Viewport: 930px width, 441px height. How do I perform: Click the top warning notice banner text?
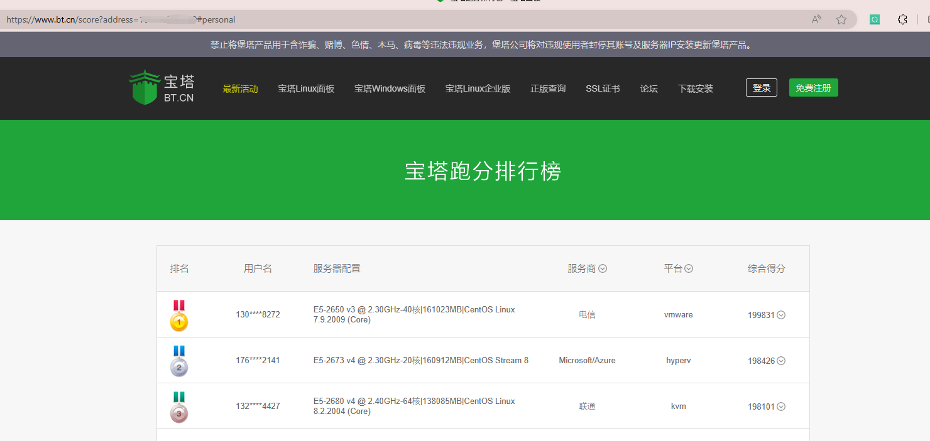(x=482, y=45)
